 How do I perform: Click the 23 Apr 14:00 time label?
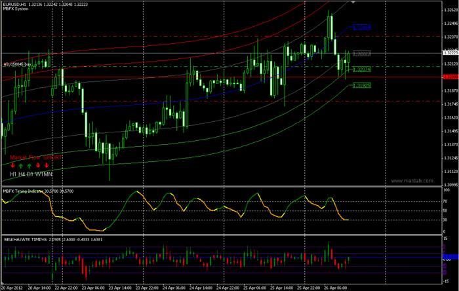coord(120,288)
